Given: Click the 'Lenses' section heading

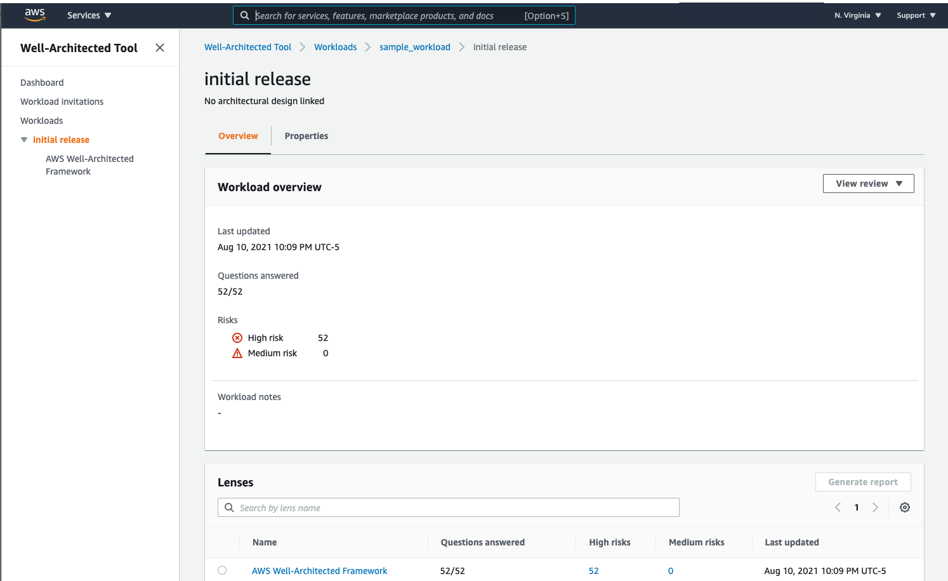Looking at the screenshot, I should [235, 483].
